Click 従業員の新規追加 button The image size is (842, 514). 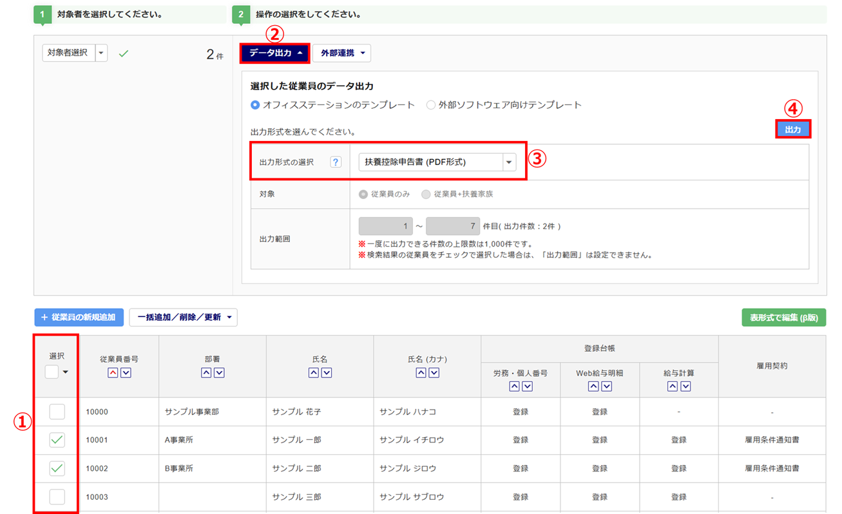(79, 317)
